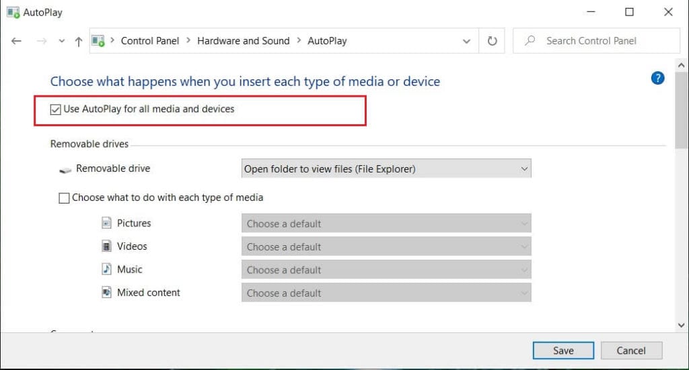The width and height of the screenshot is (689, 370).
Task: Navigate to Hardware and Sound breadcrumb
Action: [243, 41]
